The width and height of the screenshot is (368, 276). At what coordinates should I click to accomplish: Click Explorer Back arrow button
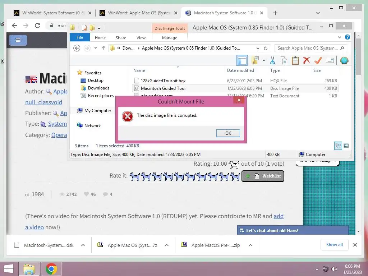click(77, 48)
